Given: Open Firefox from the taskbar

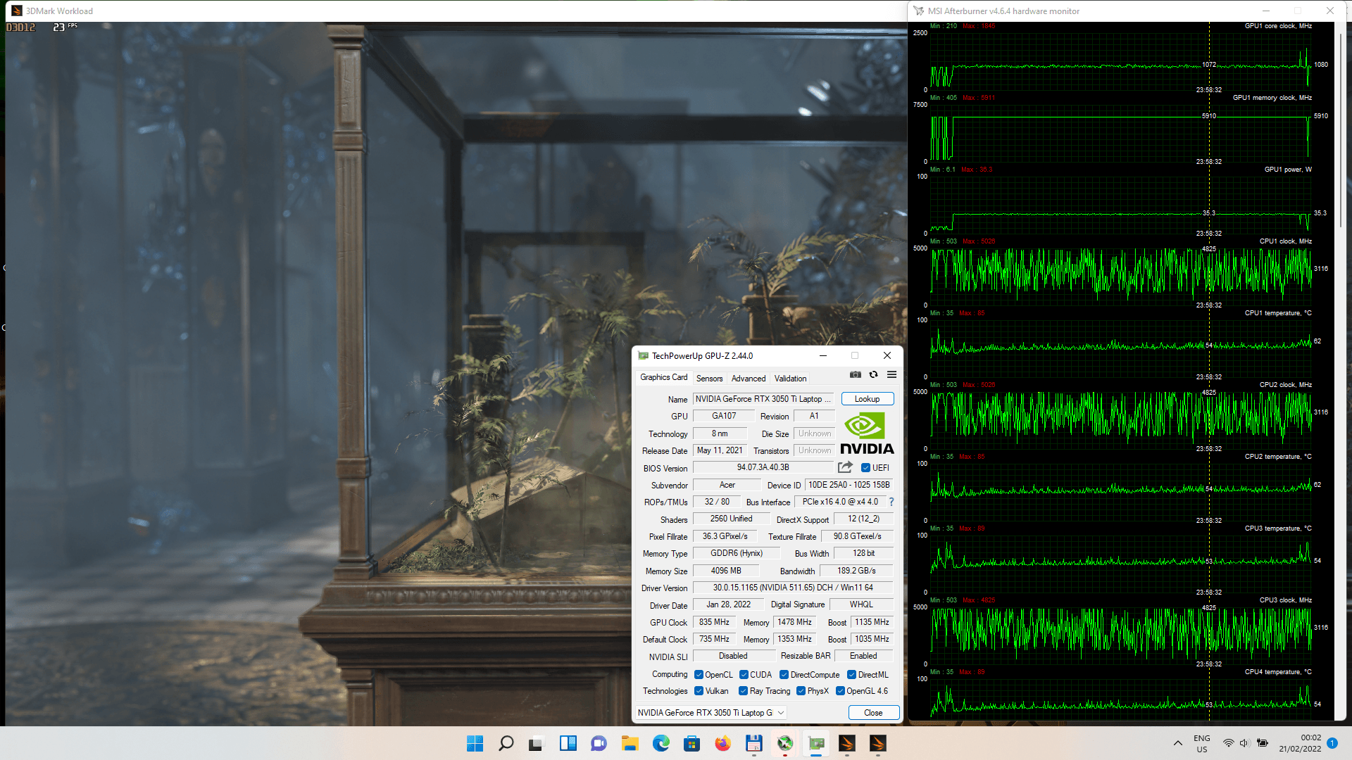Looking at the screenshot, I should click(722, 743).
